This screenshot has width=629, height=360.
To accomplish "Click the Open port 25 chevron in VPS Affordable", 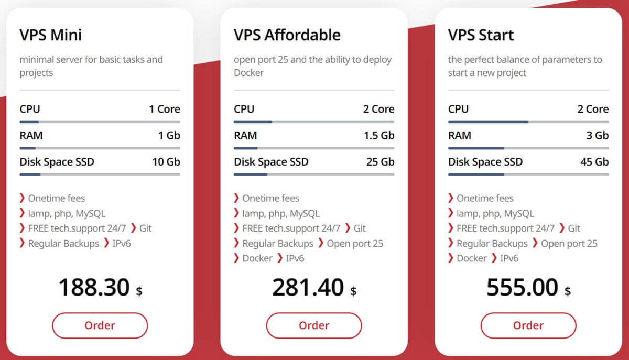I will point(321,243).
